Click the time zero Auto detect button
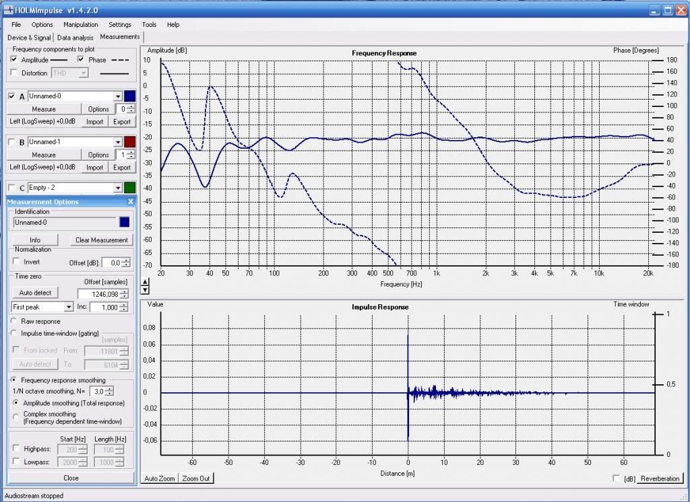The width and height of the screenshot is (690, 502). pos(35,293)
